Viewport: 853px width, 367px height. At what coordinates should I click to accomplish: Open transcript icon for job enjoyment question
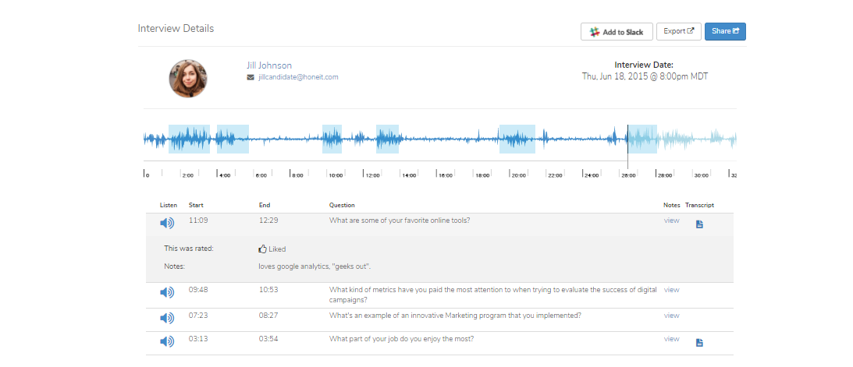pos(699,342)
